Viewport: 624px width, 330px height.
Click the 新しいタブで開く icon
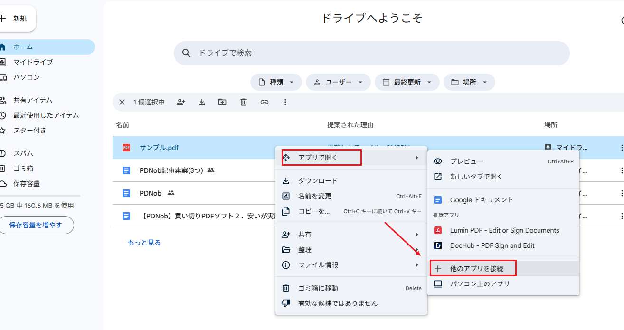pyautogui.click(x=438, y=177)
